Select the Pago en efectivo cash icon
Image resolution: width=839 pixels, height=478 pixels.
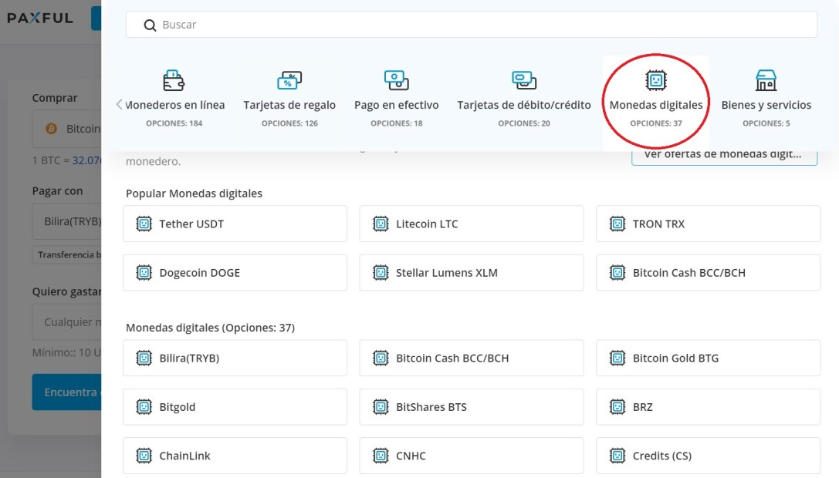pyautogui.click(x=397, y=80)
